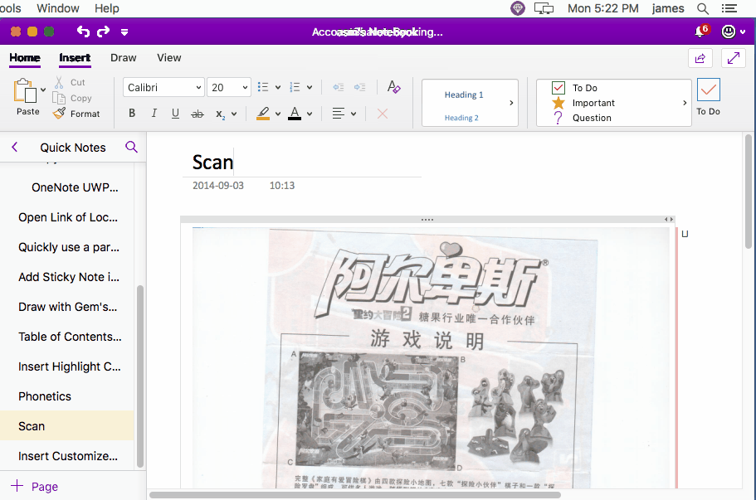Open the View ribbon tab
The width and height of the screenshot is (756, 500).
169,58
